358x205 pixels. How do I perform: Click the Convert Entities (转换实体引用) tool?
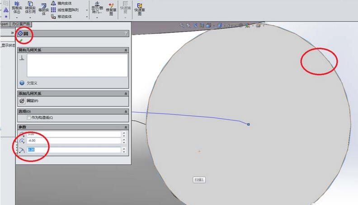tap(30, 7)
